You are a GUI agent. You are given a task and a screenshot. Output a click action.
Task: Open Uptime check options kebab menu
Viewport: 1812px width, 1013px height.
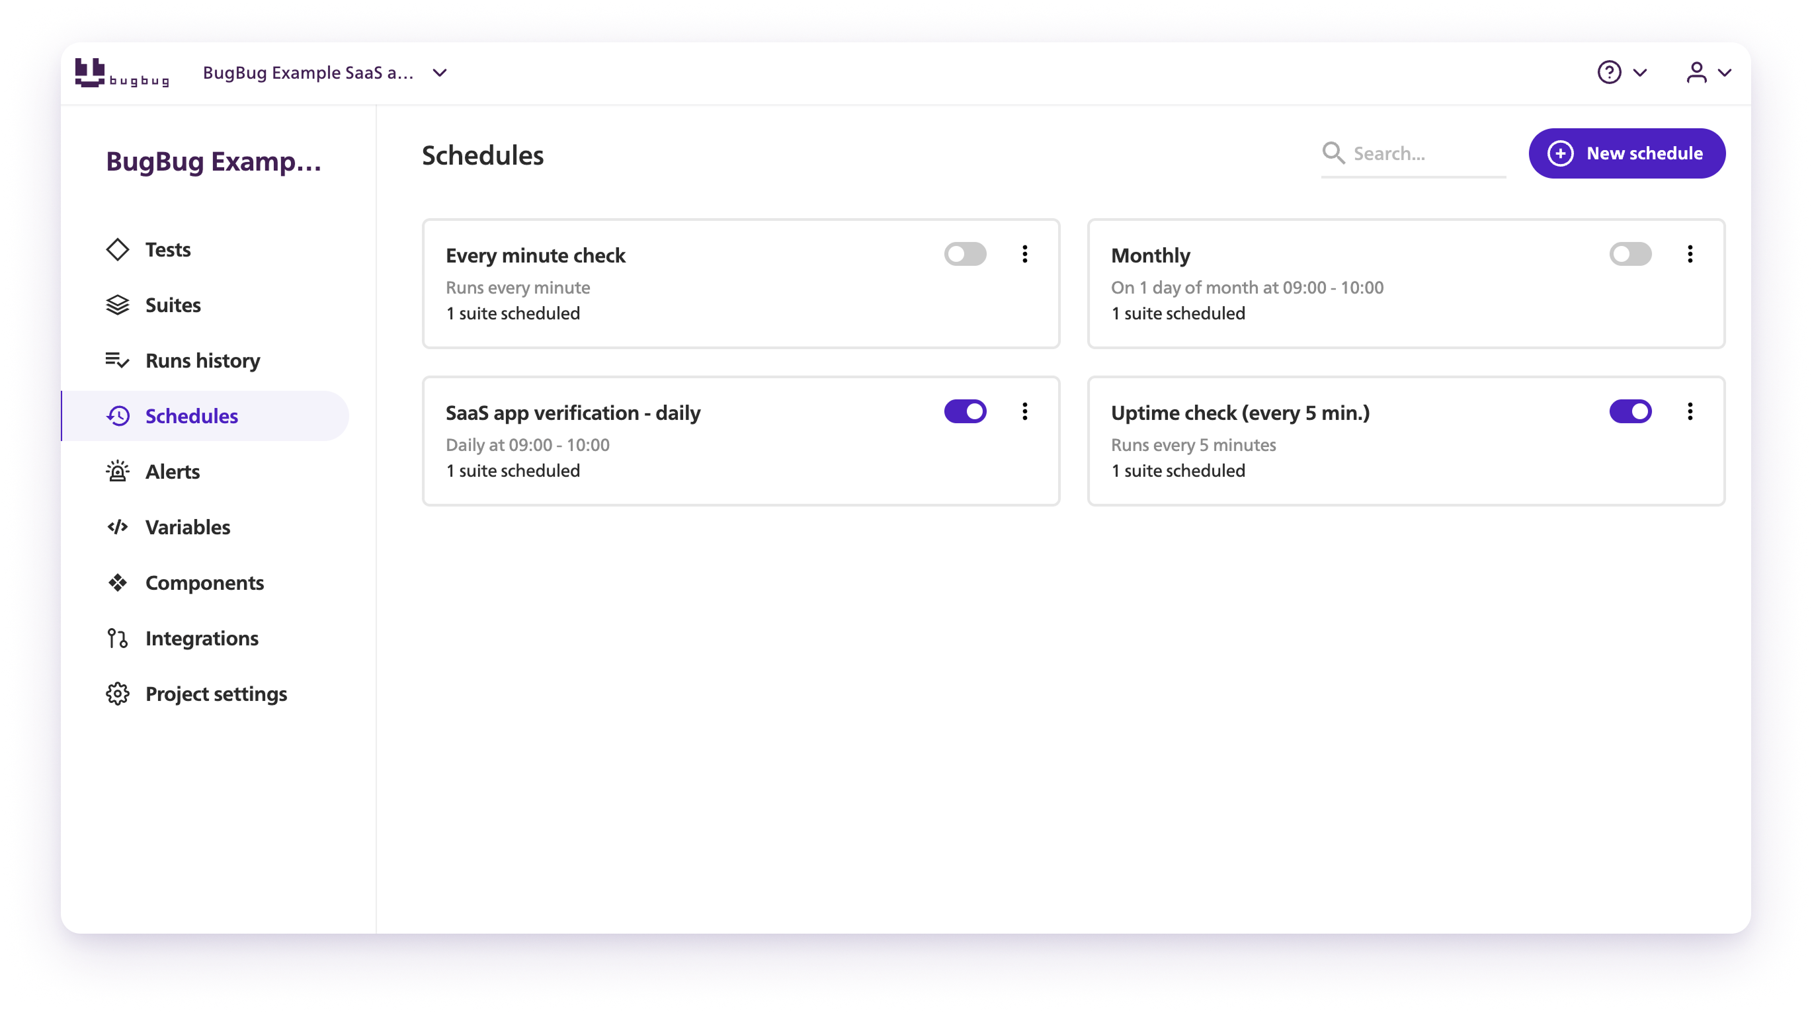pos(1690,411)
